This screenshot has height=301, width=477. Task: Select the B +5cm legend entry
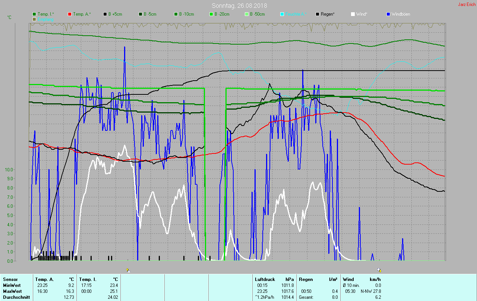[105, 14]
